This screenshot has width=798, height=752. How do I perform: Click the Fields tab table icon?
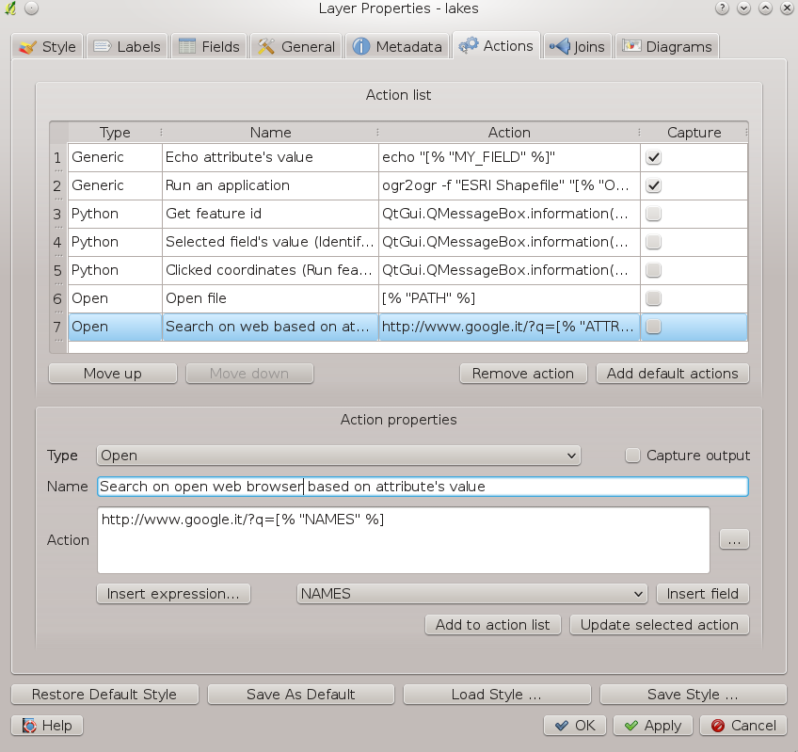pyautogui.click(x=187, y=46)
